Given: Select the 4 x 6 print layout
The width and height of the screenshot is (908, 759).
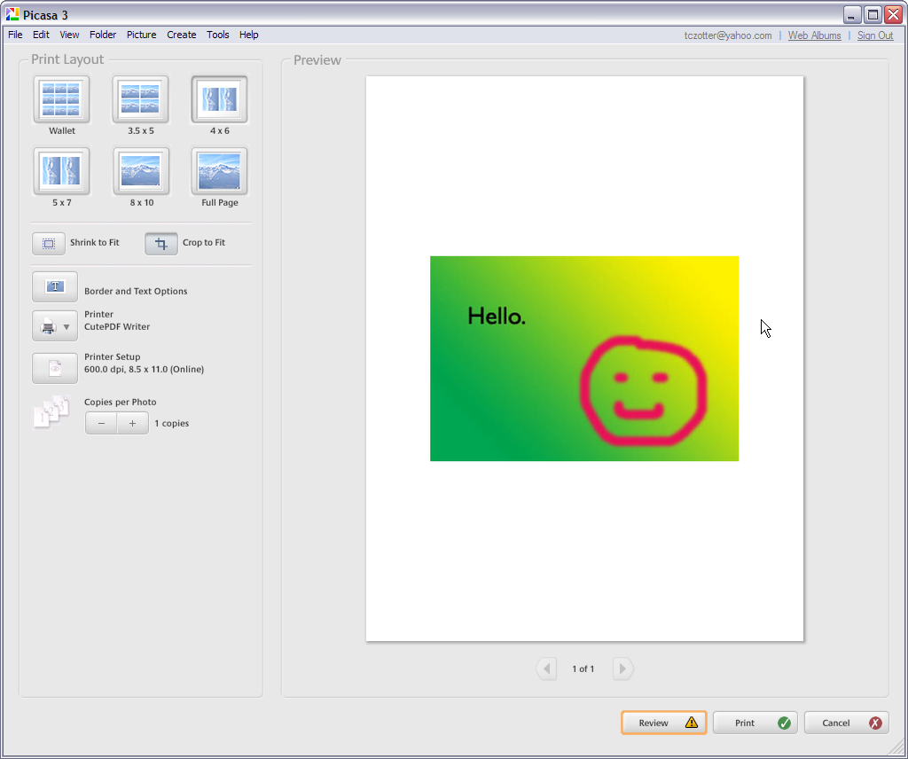Looking at the screenshot, I should 219,99.
